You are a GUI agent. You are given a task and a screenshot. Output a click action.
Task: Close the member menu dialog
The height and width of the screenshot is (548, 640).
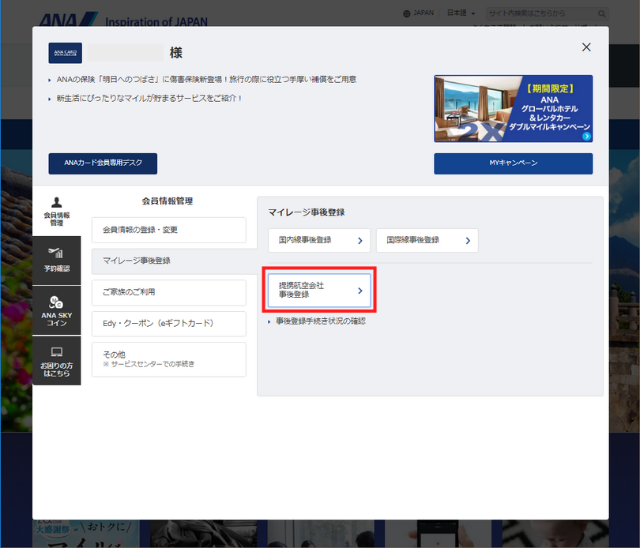tap(586, 47)
